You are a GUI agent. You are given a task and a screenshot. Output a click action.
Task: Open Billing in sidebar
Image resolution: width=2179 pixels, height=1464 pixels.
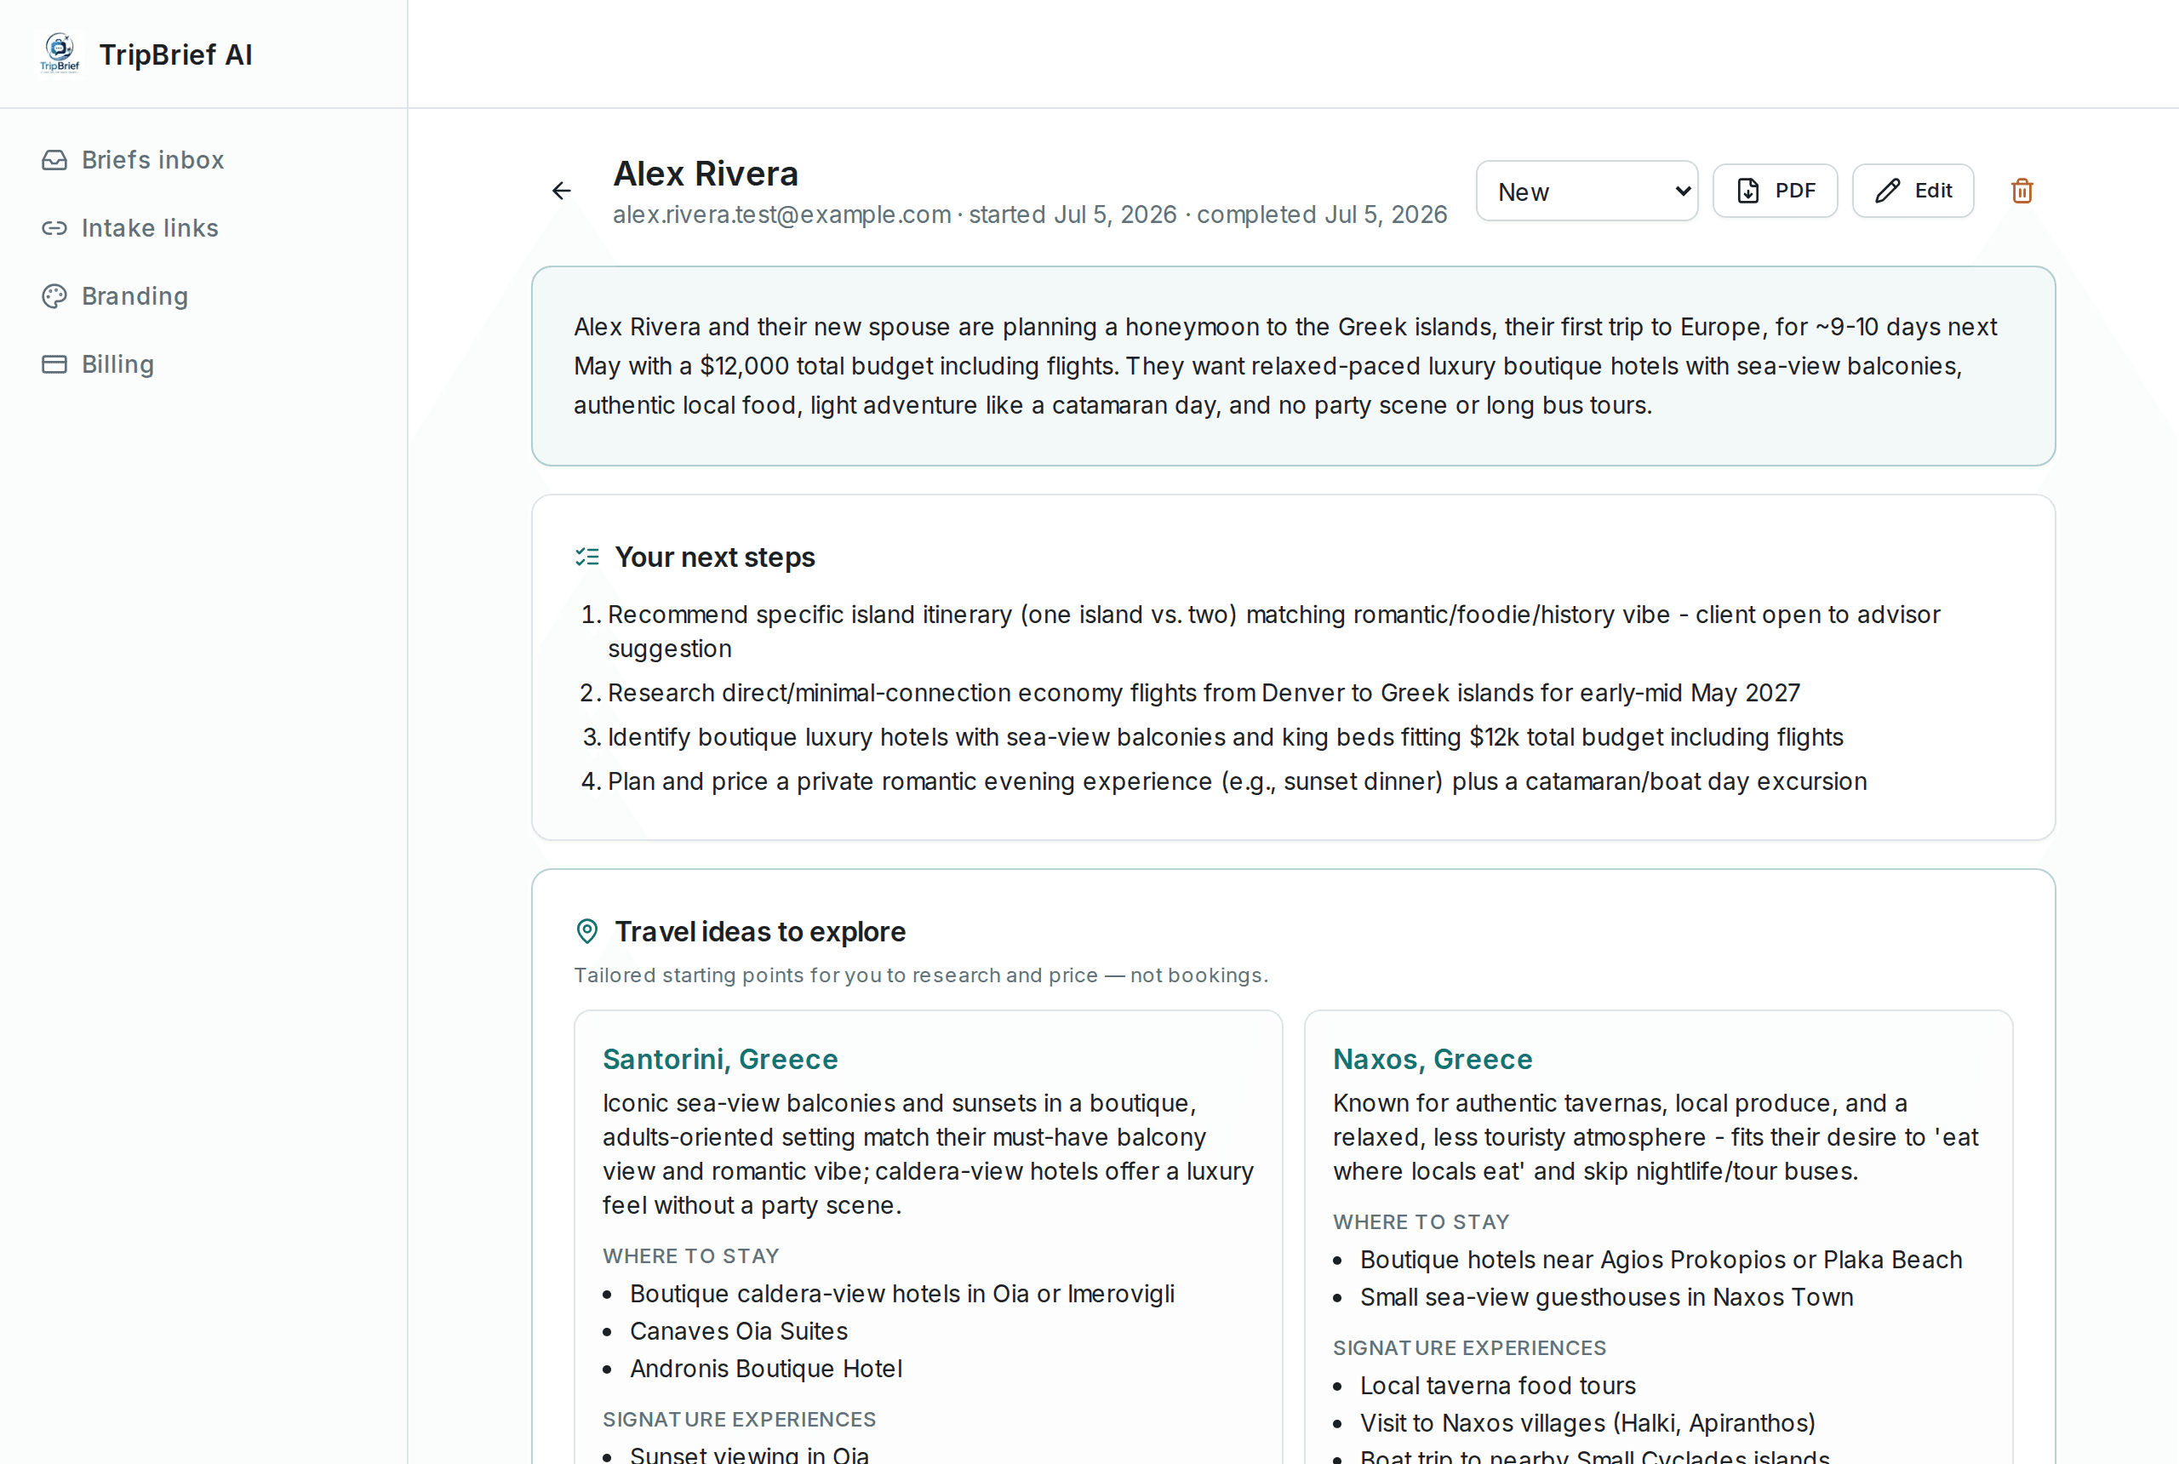(98, 364)
